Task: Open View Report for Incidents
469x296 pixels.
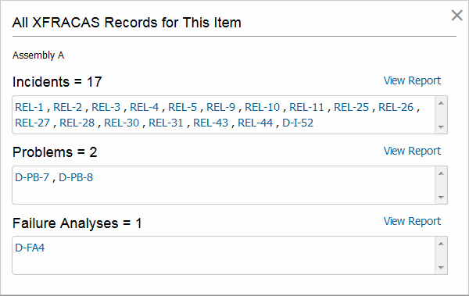Action: pos(412,80)
